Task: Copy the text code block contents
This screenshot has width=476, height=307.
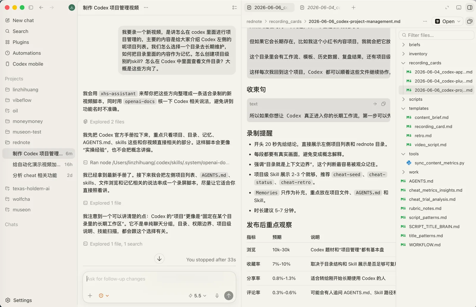Action: (383, 104)
